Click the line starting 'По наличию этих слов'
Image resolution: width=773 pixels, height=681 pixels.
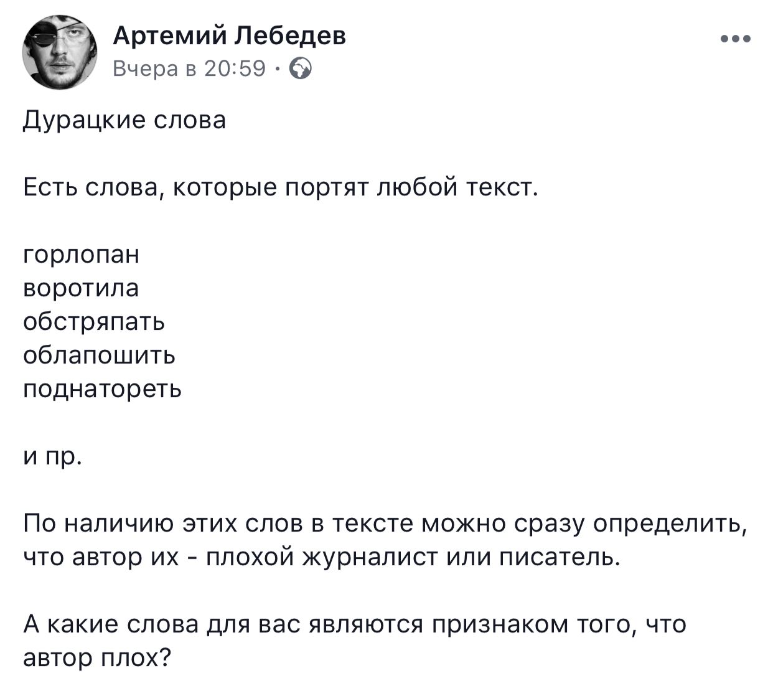[386, 524]
